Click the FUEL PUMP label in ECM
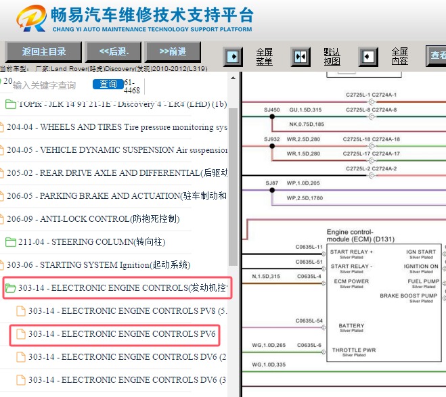Viewport: 446px width, 397px height. [423, 281]
